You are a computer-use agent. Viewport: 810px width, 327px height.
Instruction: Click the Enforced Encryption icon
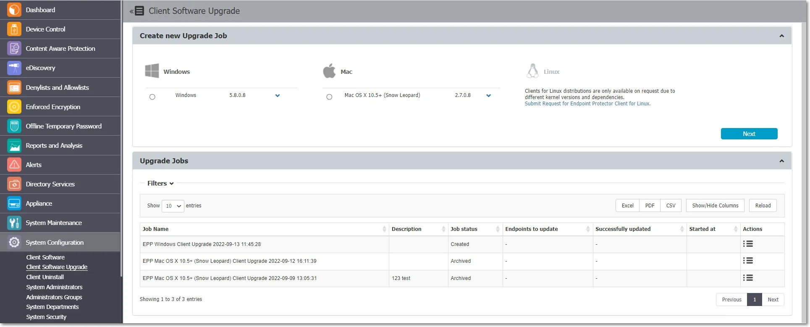[x=14, y=107]
